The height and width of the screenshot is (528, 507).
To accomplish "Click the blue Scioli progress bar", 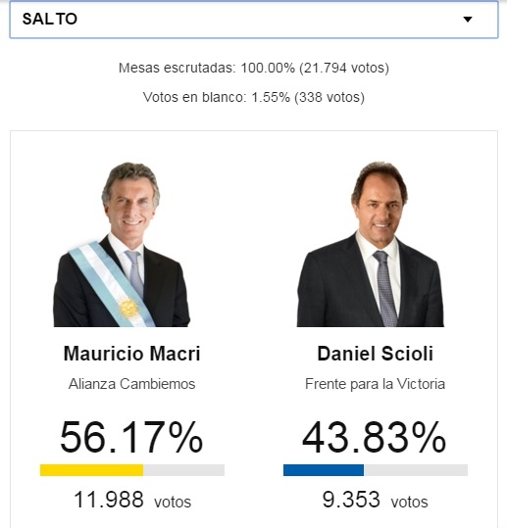I will pyautogui.click(x=324, y=470).
